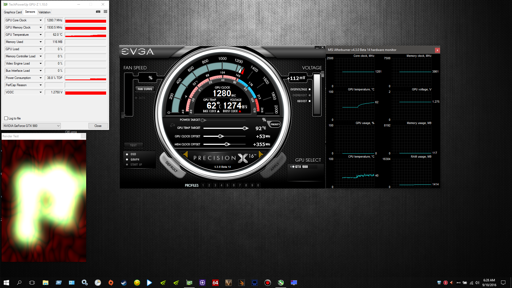Click the link icon left of GPU Temp Target

coord(173,125)
